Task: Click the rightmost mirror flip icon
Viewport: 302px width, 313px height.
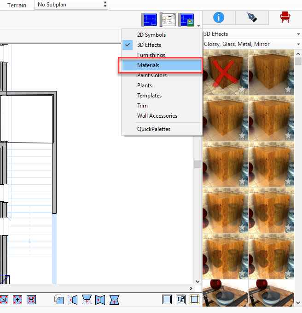Action: (114, 300)
